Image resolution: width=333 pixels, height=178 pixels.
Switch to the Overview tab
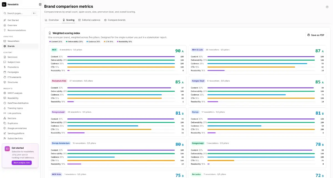point(52,20)
